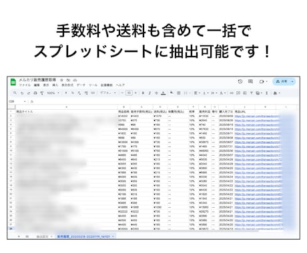Screen dimensions: 307x253
Task: Open the ツール menu
Action: click(93, 85)
